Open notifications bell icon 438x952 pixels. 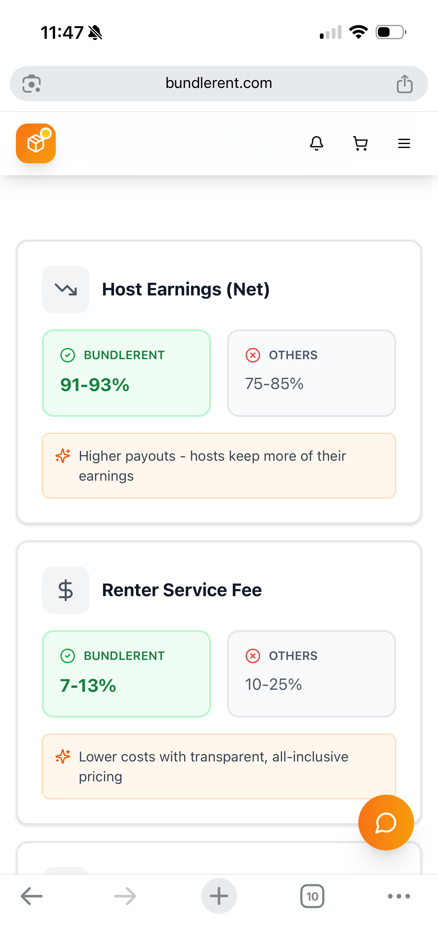(317, 143)
